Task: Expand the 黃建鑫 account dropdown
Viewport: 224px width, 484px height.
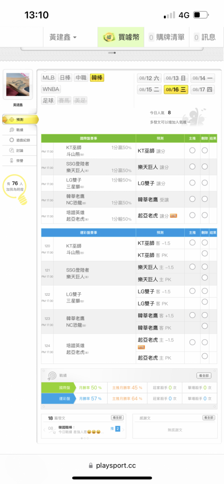Action: click(63, 37)
